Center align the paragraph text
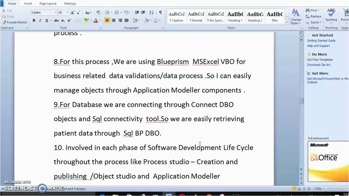Screen dimensions: 349x196 point(114,20)
